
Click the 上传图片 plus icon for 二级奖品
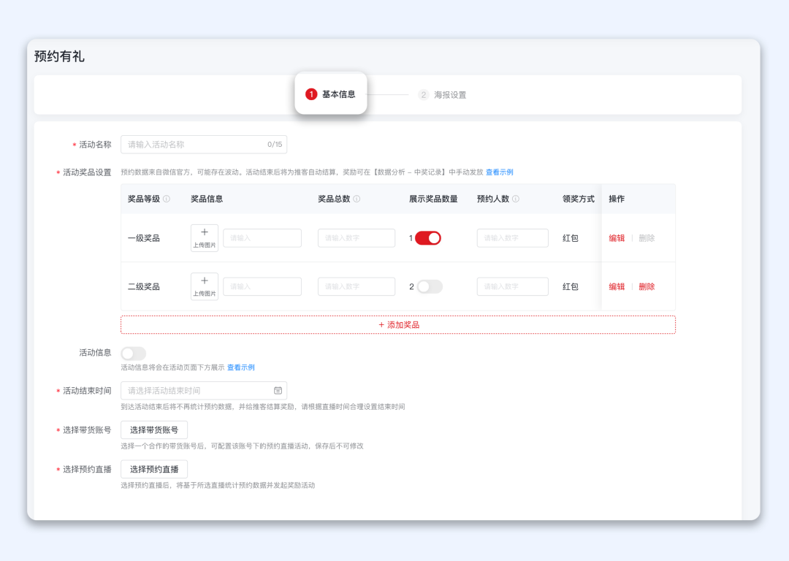tap(204, 286)
